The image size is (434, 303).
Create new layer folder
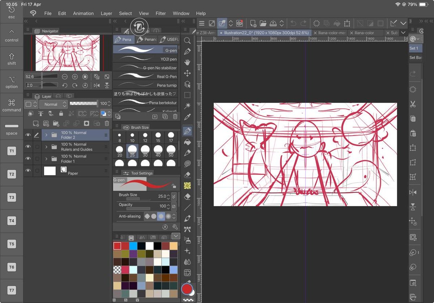pyautogui.click(x=56, y=123)
